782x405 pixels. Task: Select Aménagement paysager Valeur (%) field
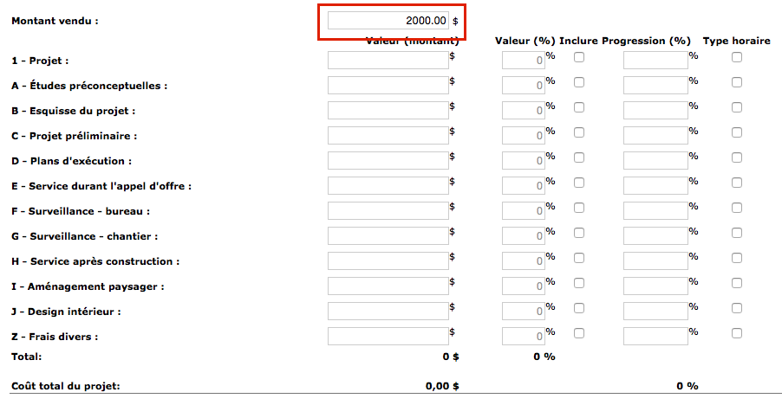point(524,286)
